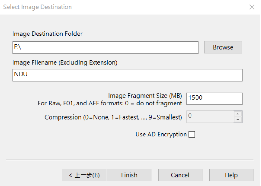Screen dimensions: 261x186
Task: Click the Image Fragment Size (MB) label
Action: [145, 96]
